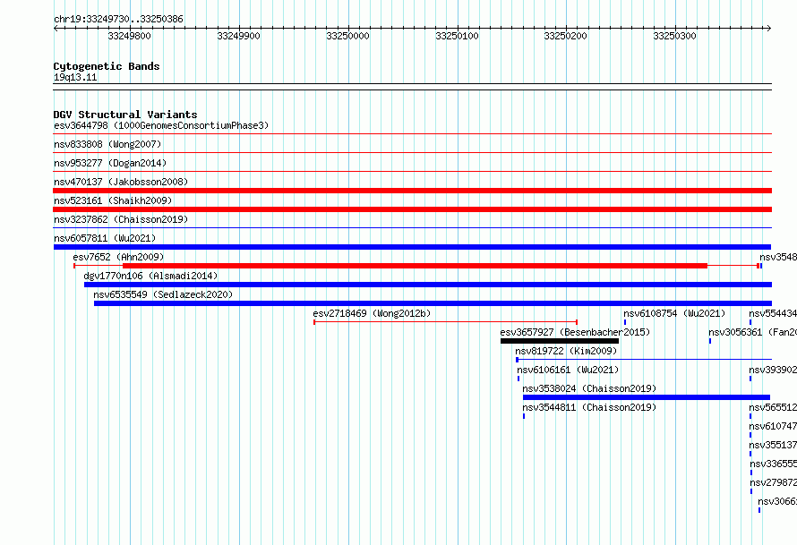
Task: Select nsv470137 (Jakobsson2008) label
Action: (121, 182)
